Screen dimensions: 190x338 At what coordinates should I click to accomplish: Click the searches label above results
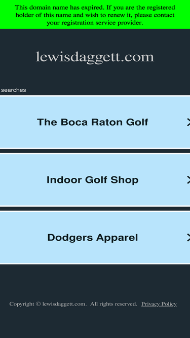point(13,90)
